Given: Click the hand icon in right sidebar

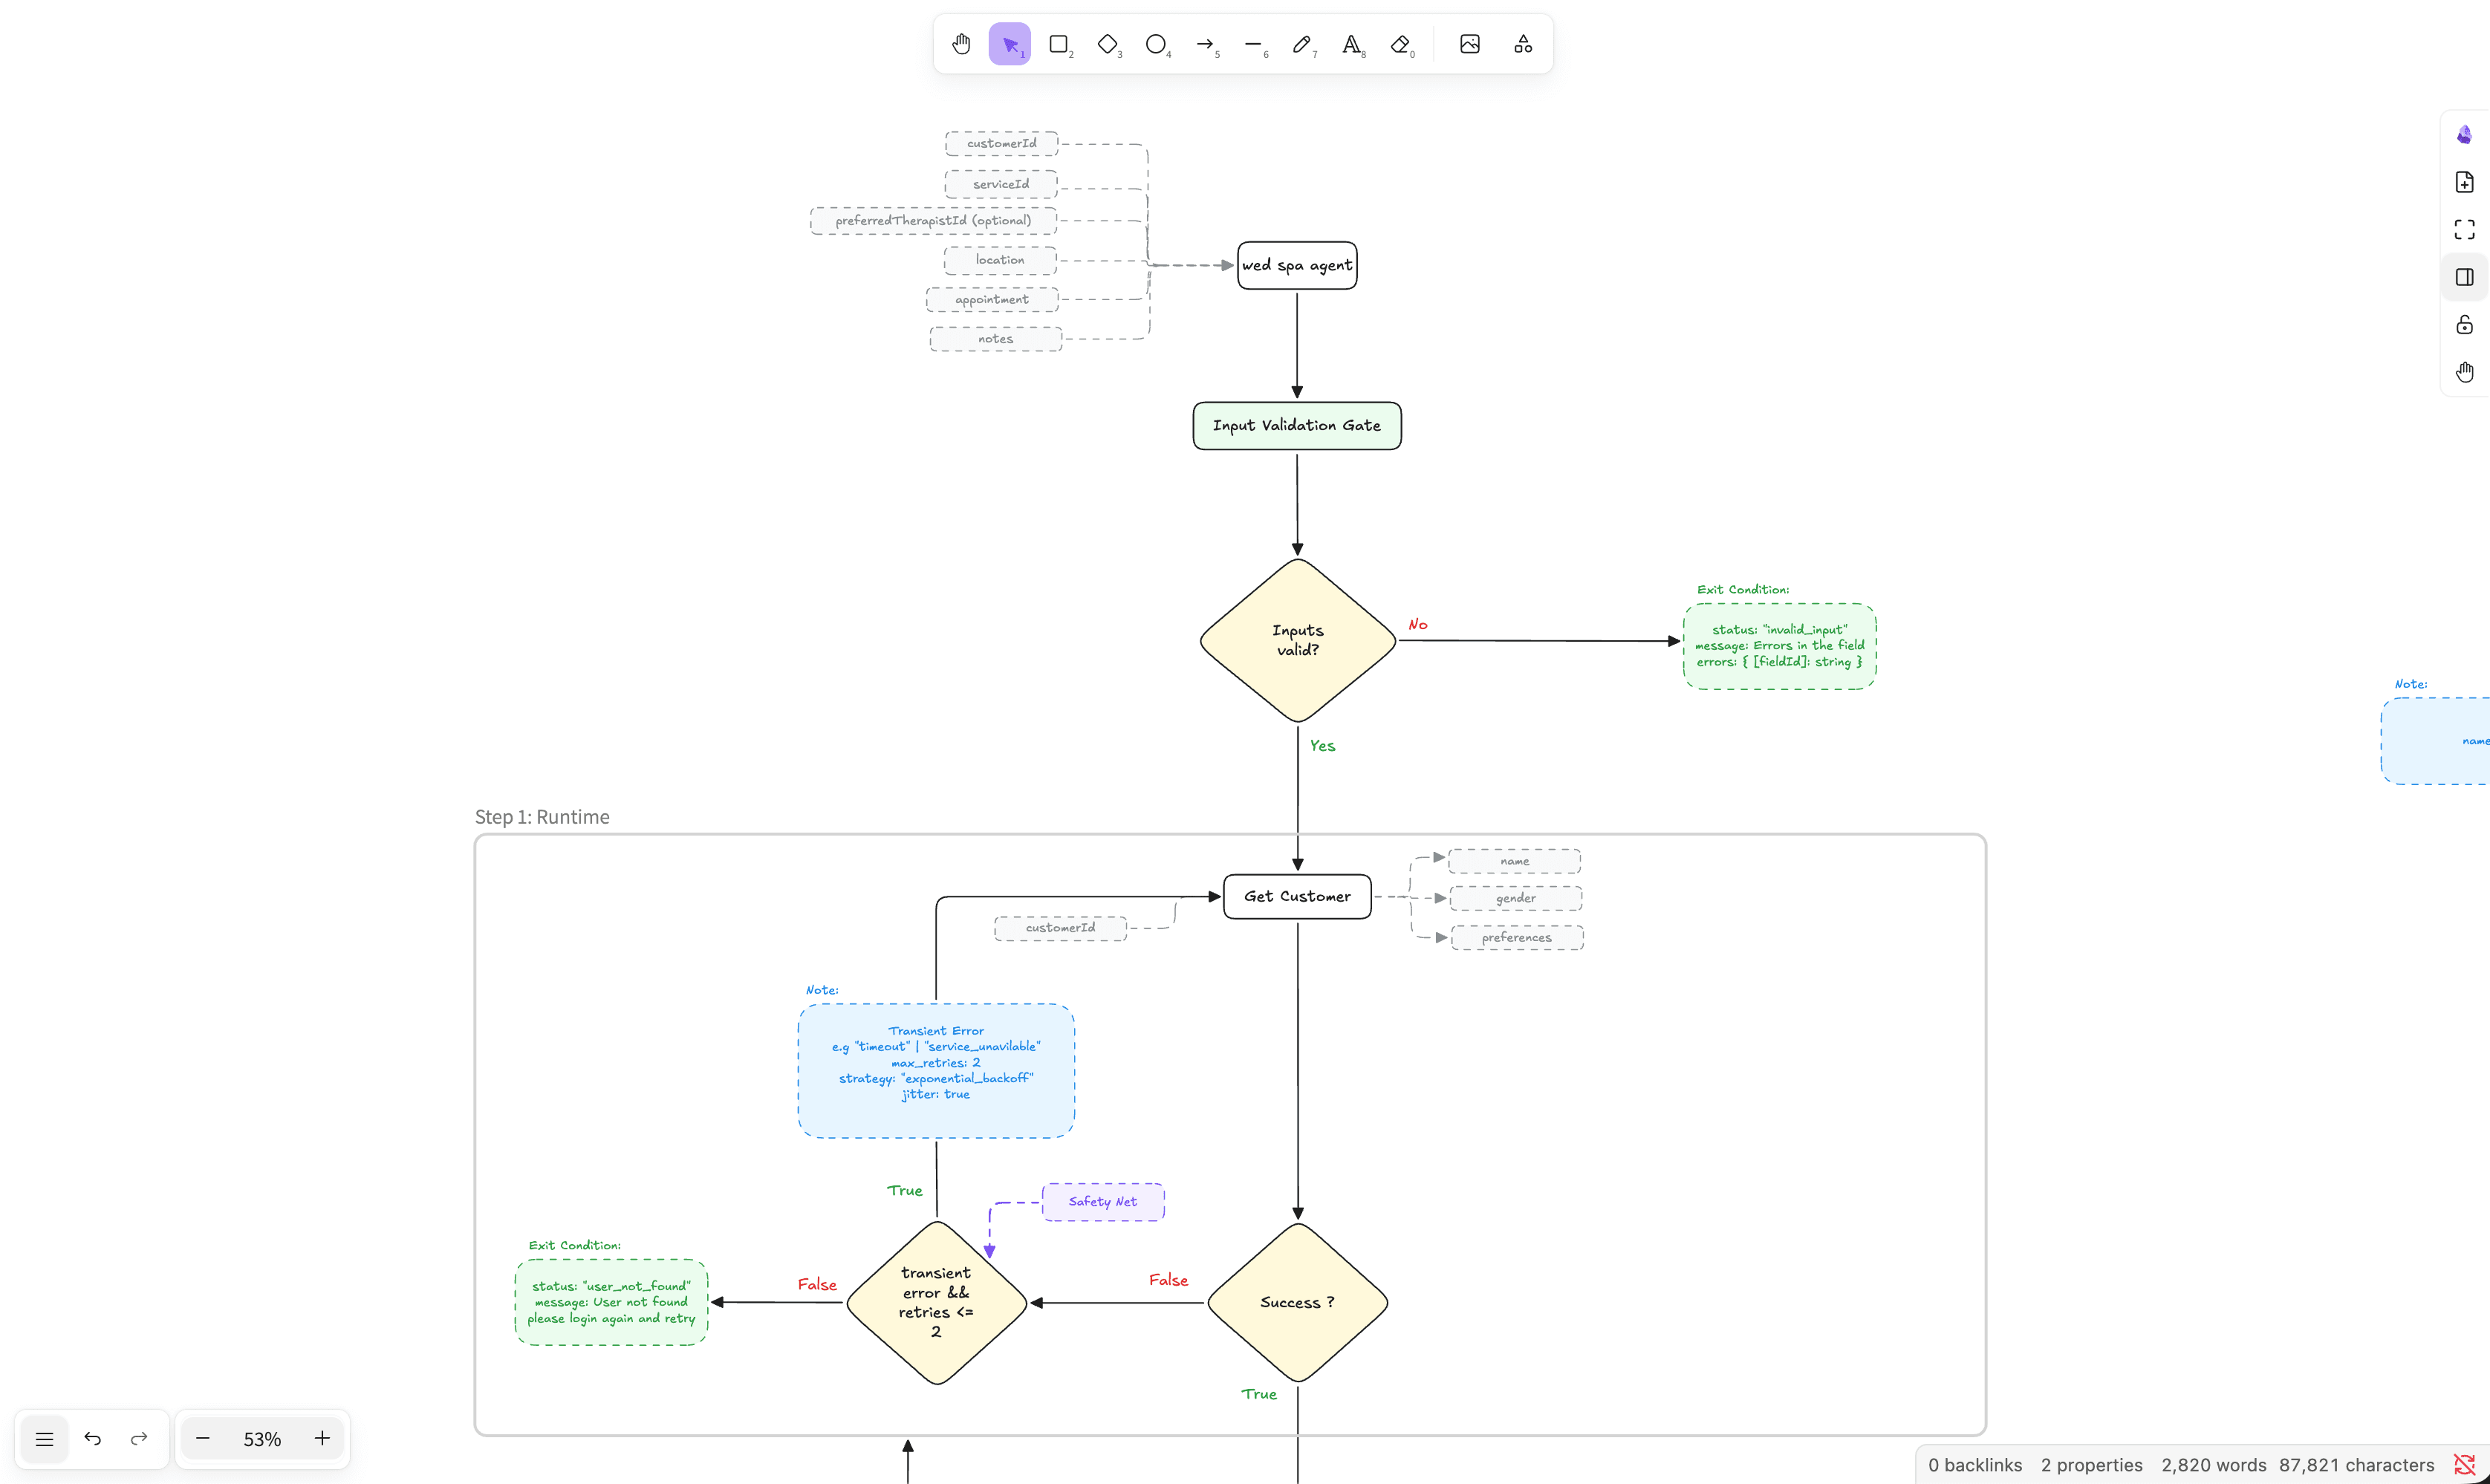Looking at the screenshot, I should 2464,372.
